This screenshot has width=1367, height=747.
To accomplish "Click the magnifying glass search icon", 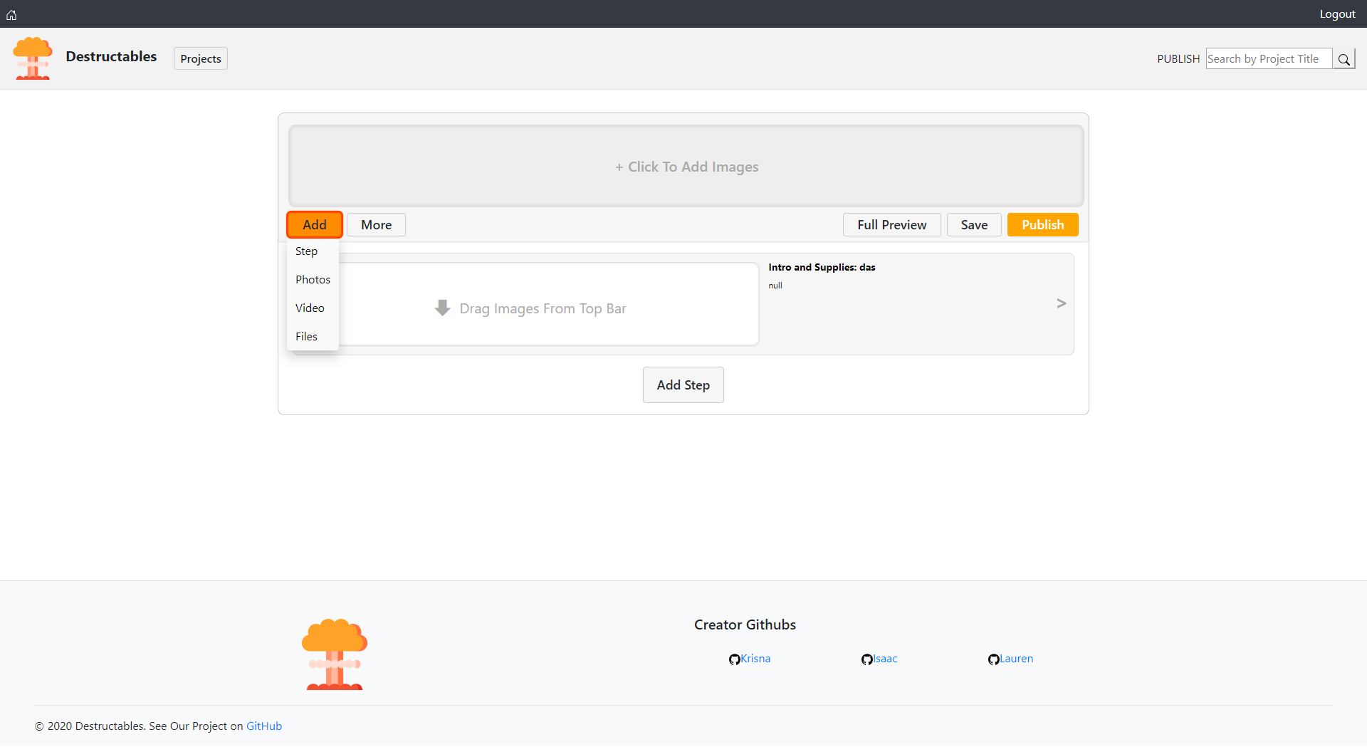I will pyautogui.click(x=1344, y=59).
